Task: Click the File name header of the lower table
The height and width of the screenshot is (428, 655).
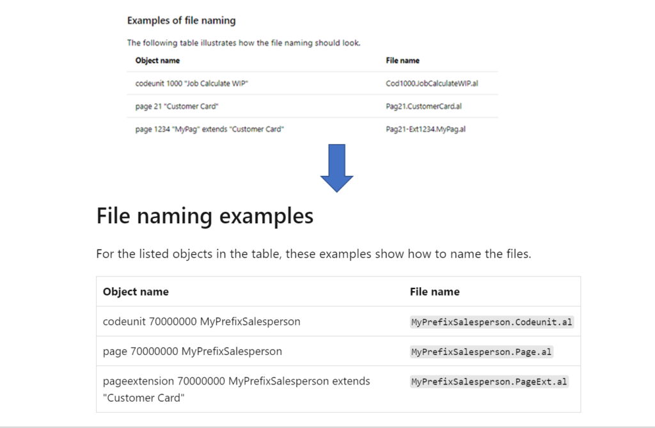Action: [434, 291]
